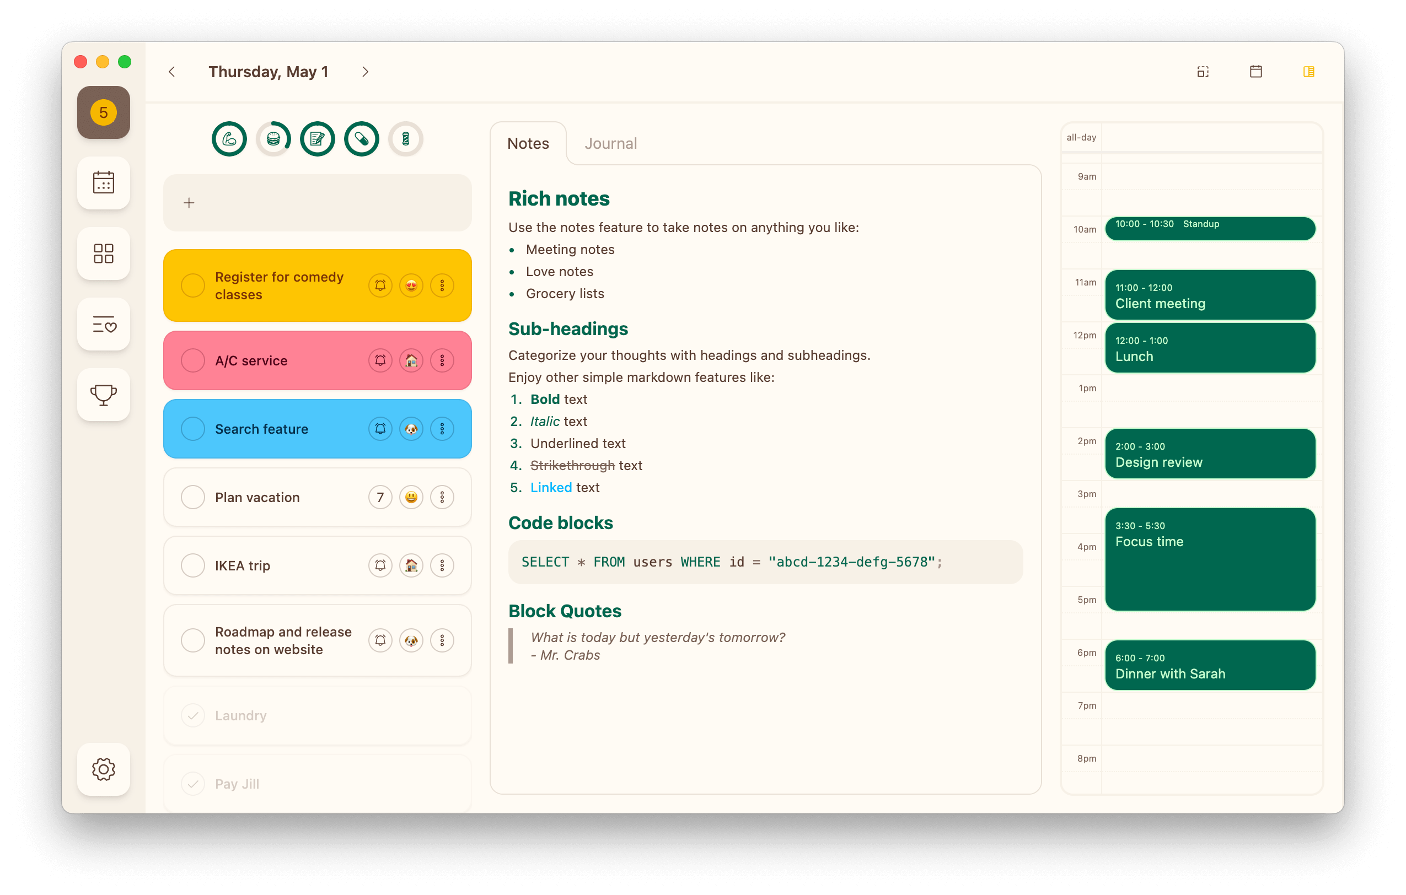The width and height of the screenshot is (1406, 895).
Task: Go to next day with right chevron
Action: (x=365, y=72)
